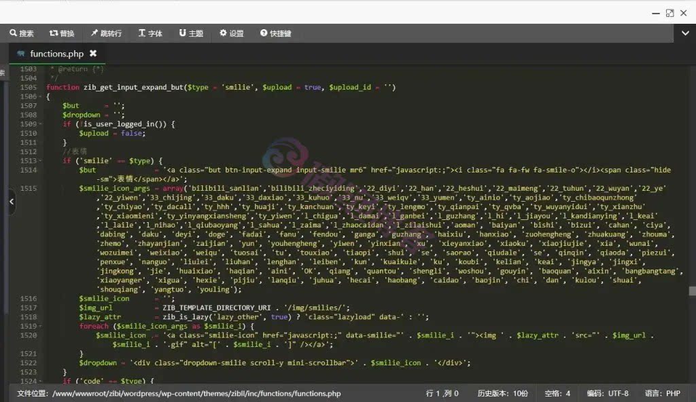The width and height of the screenshot is (696, 402).
Task: Fold the code block at line 1524
Action: 40,381
